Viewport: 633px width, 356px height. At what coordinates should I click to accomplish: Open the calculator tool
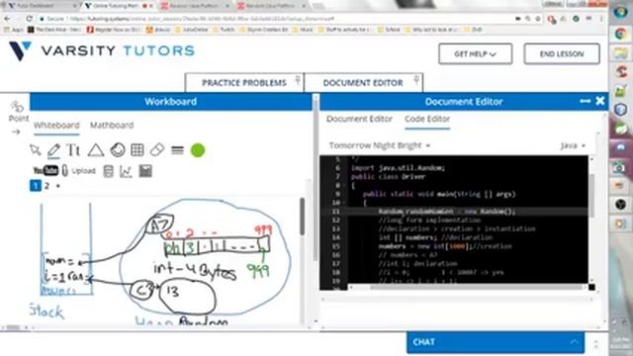(x=108, y=171)
